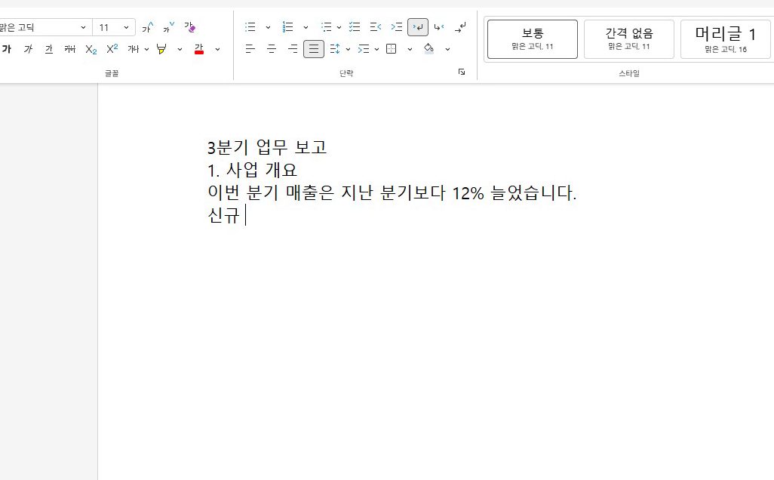Click the special indent icon
Image resolution: width=774 pixels, height=480 pixels.
[364, 49]
